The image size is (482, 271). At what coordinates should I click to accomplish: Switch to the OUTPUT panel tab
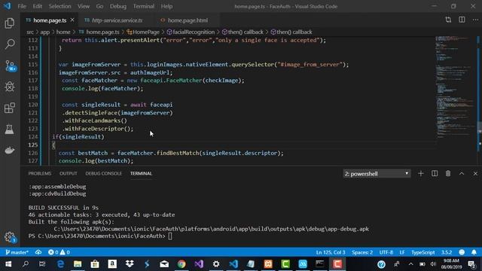69,173
